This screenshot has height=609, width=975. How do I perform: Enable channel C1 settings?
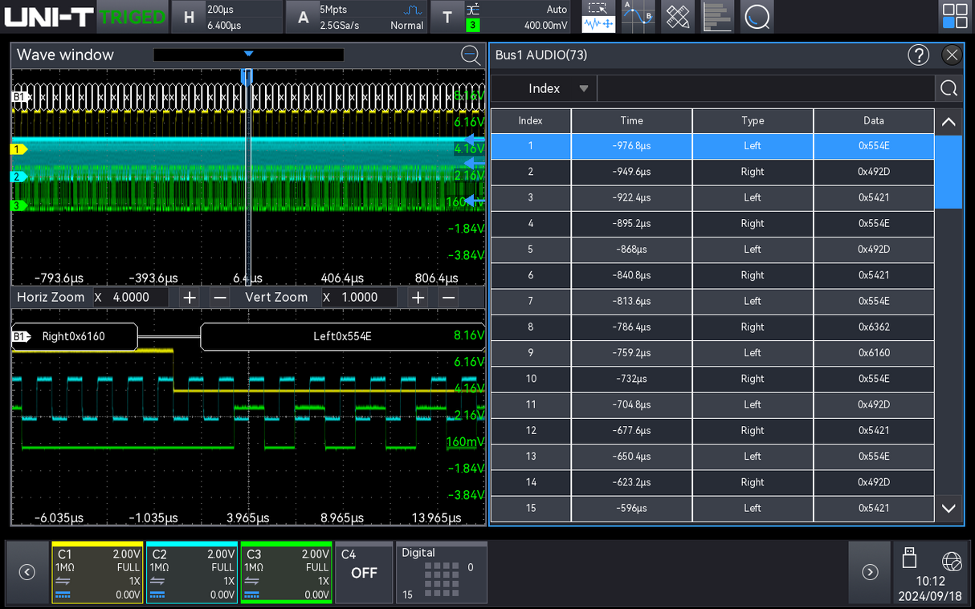96,572
